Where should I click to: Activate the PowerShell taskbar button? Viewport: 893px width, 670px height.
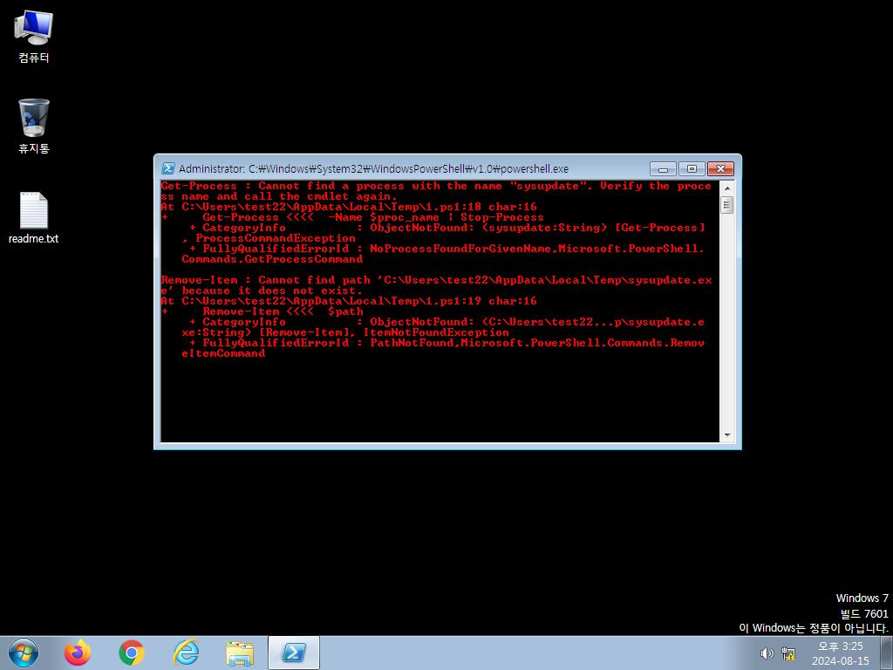294,653
